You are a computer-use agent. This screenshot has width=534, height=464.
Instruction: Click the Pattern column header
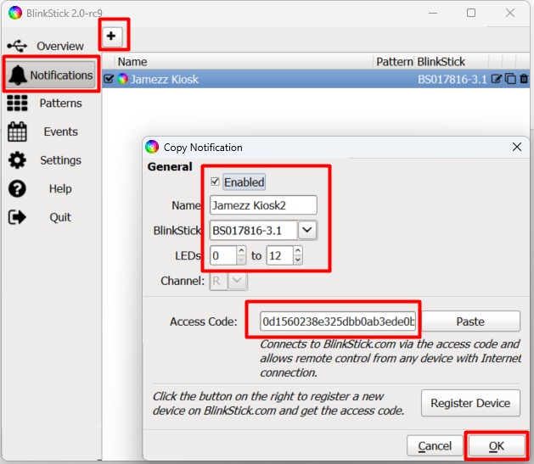[x=395, y=62]
